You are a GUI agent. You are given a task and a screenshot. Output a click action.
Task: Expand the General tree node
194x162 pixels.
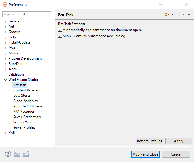pyautogui.click(x=5, y=22)
